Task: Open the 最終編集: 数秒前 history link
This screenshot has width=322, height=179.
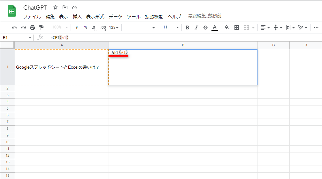Action: pyautogui.click(x=204, y=16)
